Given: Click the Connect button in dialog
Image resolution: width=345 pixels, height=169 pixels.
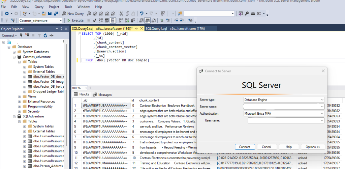Looking at the screenshot, I should click(245, 147).
